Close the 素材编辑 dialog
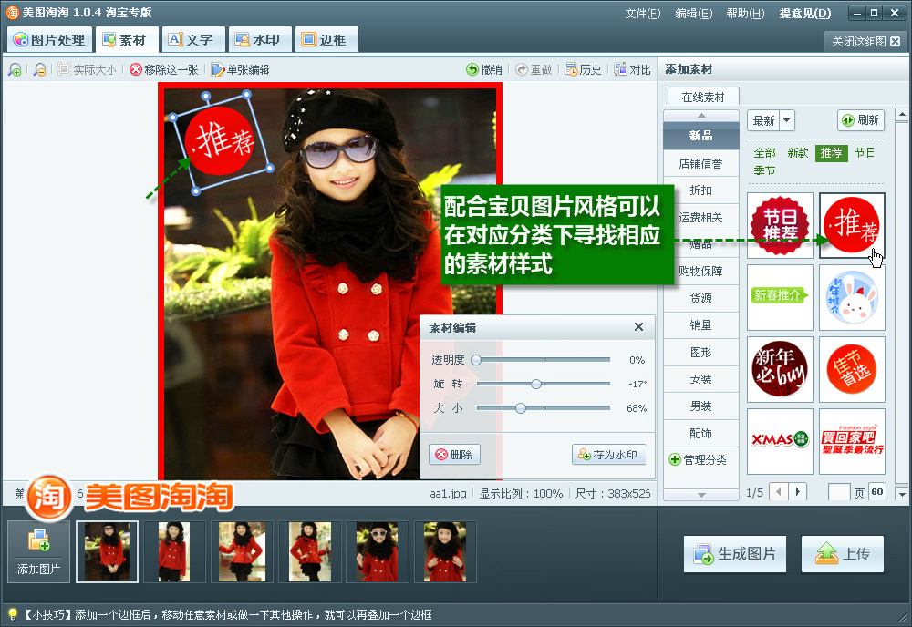912x627 pixels. (638, 327)
